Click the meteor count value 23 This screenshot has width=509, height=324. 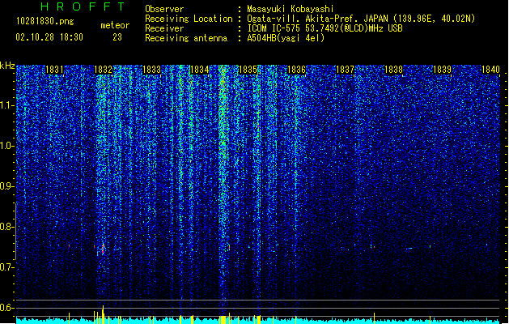coord(117,37)
